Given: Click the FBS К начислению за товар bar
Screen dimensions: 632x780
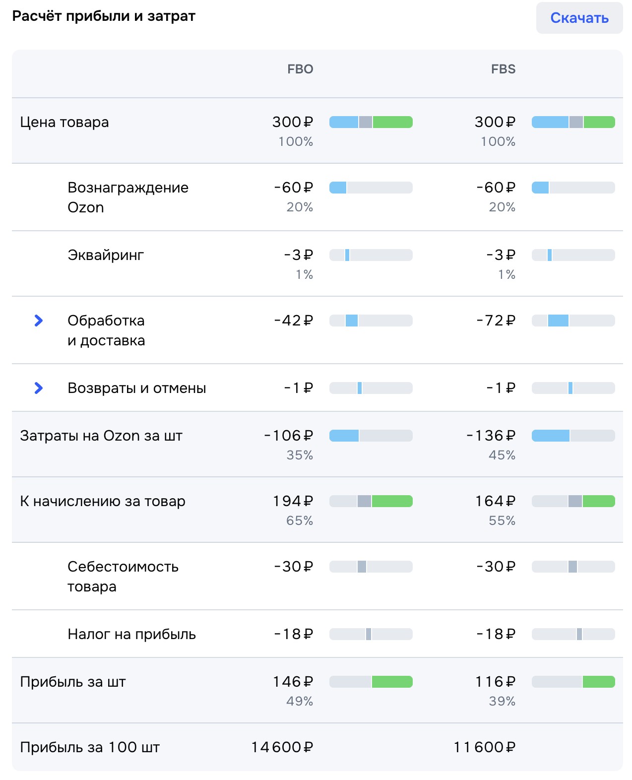Looking at the screenshot, I should [573, 501].
